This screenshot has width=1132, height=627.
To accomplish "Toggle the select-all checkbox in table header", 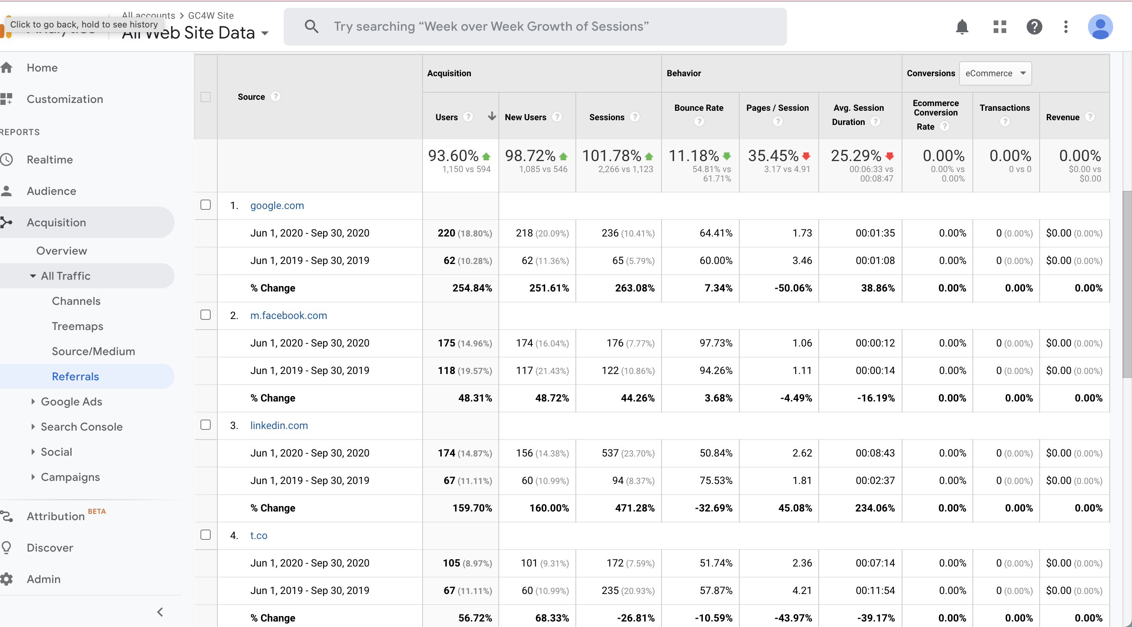I will [206, 97].
